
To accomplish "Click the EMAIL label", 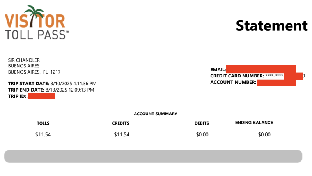I will (218, 70).
